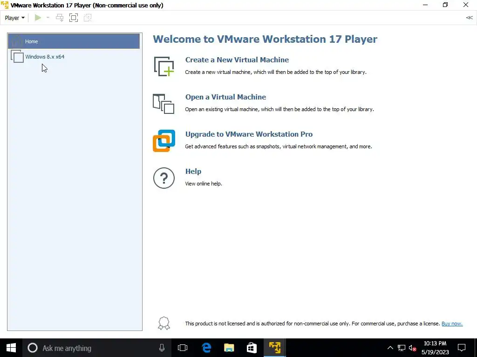Click the 'Open an existing virtual machine' description
Viewport: 477px width, 357px height.
[x=279, y=109]
